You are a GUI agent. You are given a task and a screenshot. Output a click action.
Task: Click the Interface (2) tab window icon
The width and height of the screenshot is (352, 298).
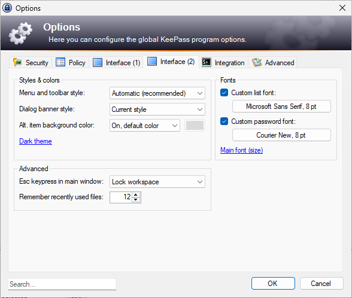152,61
